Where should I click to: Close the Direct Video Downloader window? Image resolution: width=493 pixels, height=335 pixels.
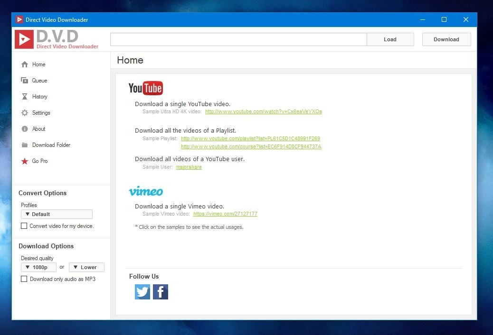pyautogui.click(x=466, y=19)
